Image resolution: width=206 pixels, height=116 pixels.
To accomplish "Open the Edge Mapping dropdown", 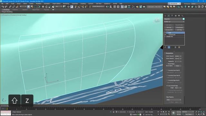I will pos(174,100).
